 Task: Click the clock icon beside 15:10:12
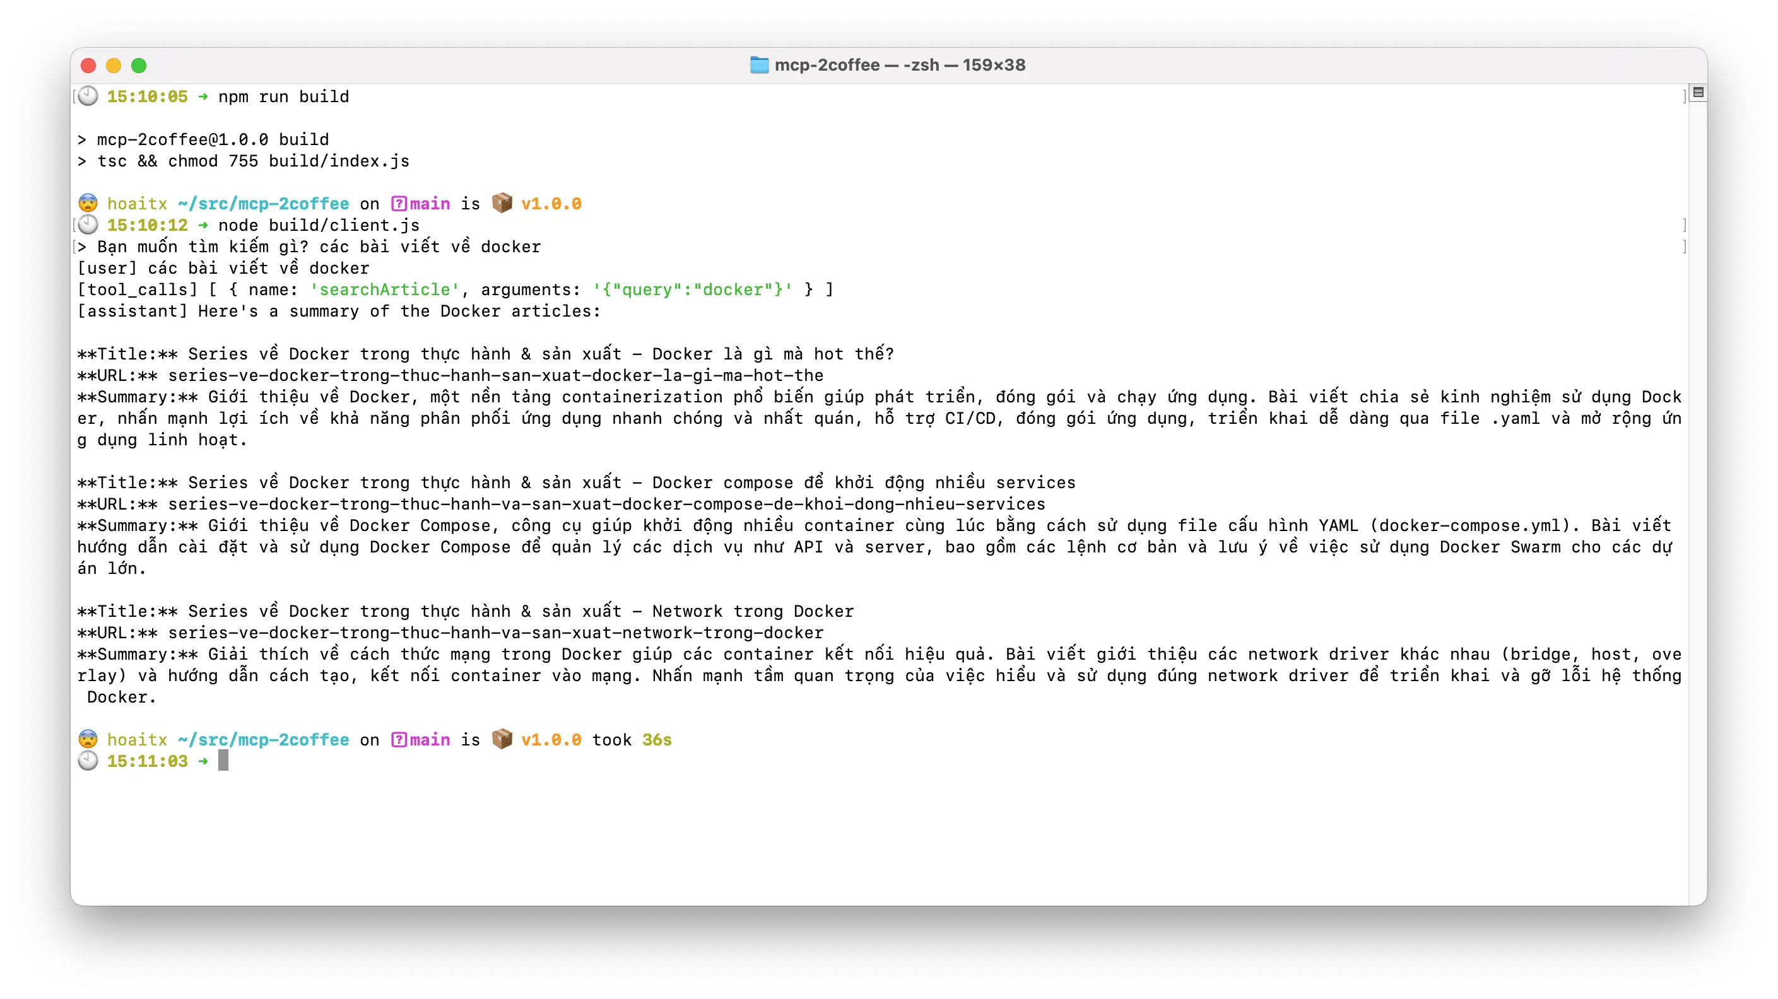tap(88, 225)
